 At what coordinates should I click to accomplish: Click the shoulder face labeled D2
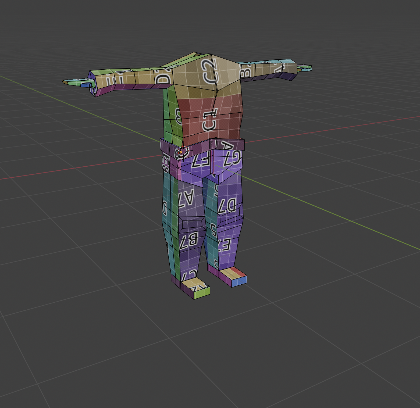click(x=164, y=76)
